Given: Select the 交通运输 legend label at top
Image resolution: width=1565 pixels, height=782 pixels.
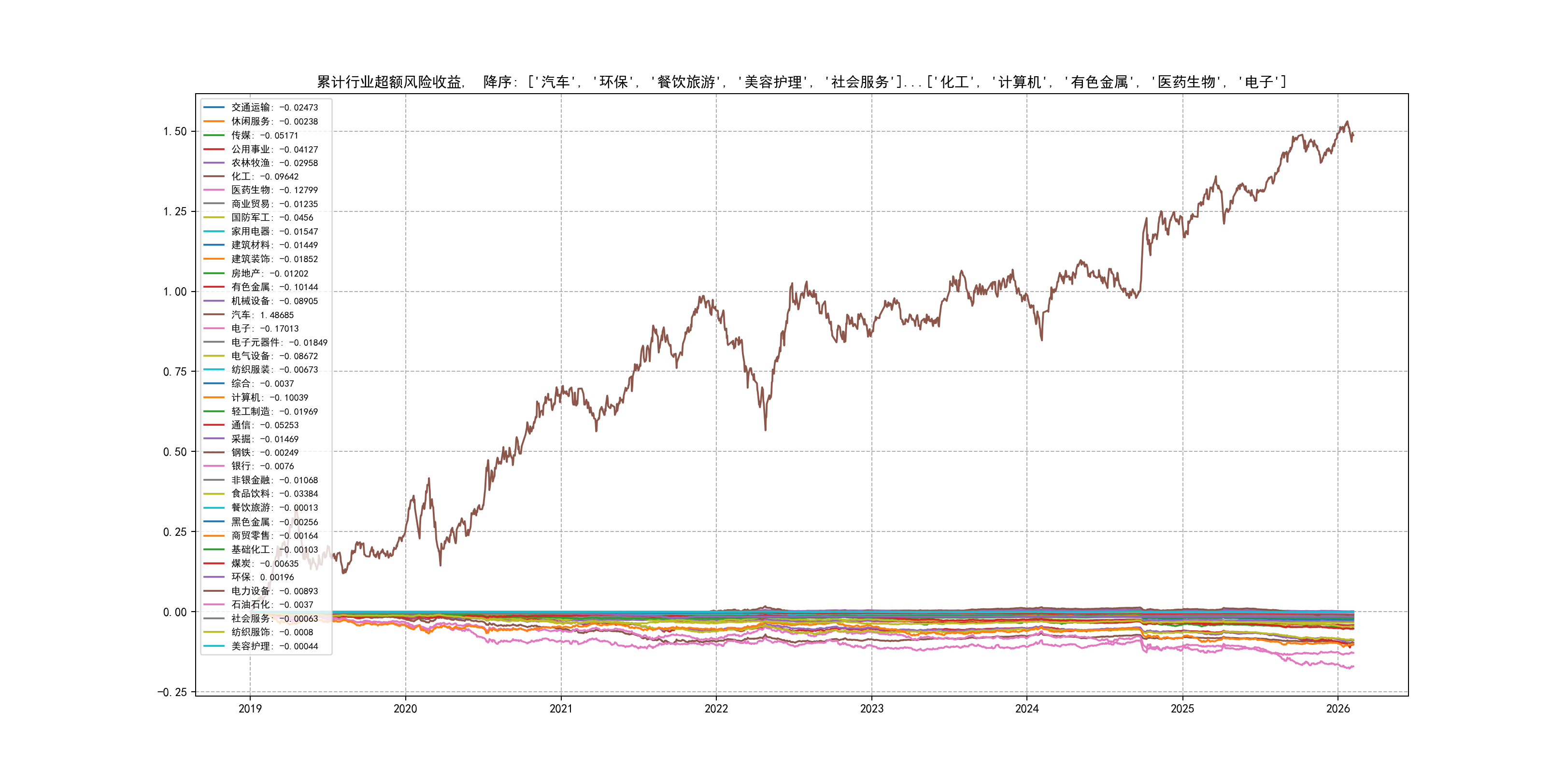Looking at the screenshot, I should (x=274, y=108).
